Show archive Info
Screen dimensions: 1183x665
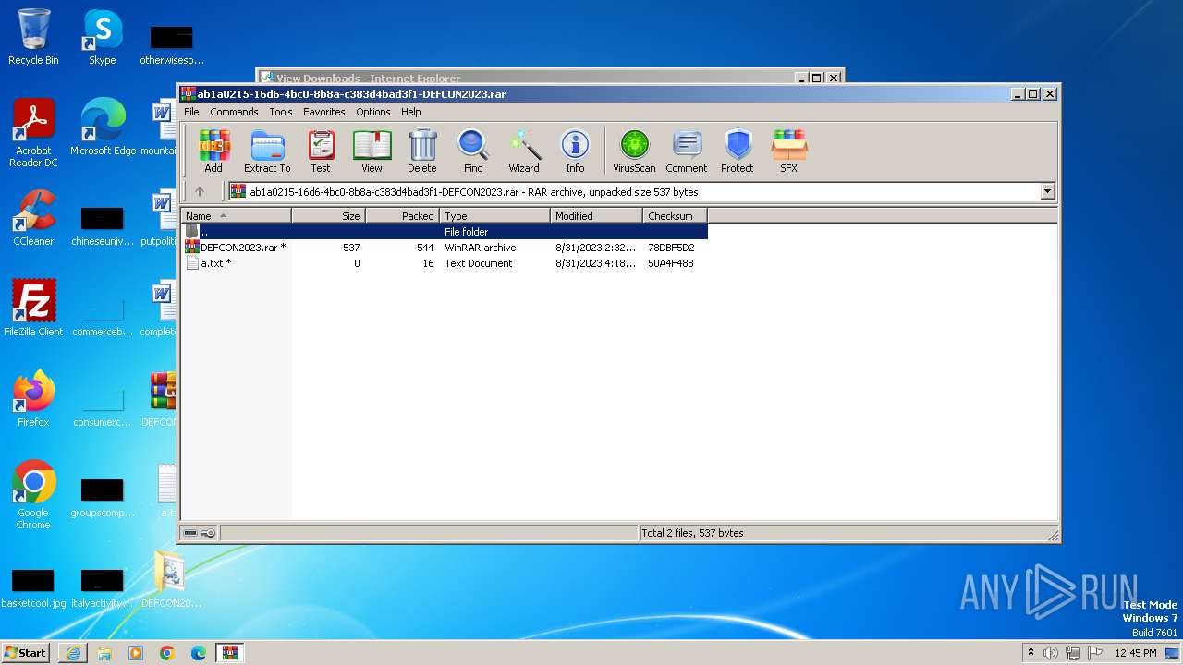[575, 151]
